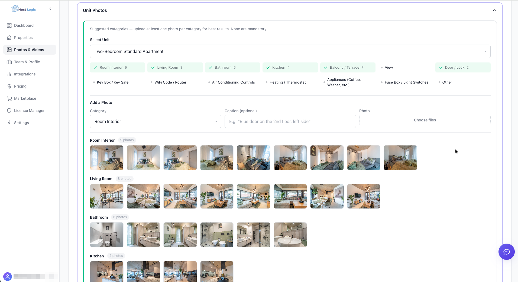Click the Photos & Videos image icon
This screenshot has height=282, width=518.
click(x=9, y=50)
